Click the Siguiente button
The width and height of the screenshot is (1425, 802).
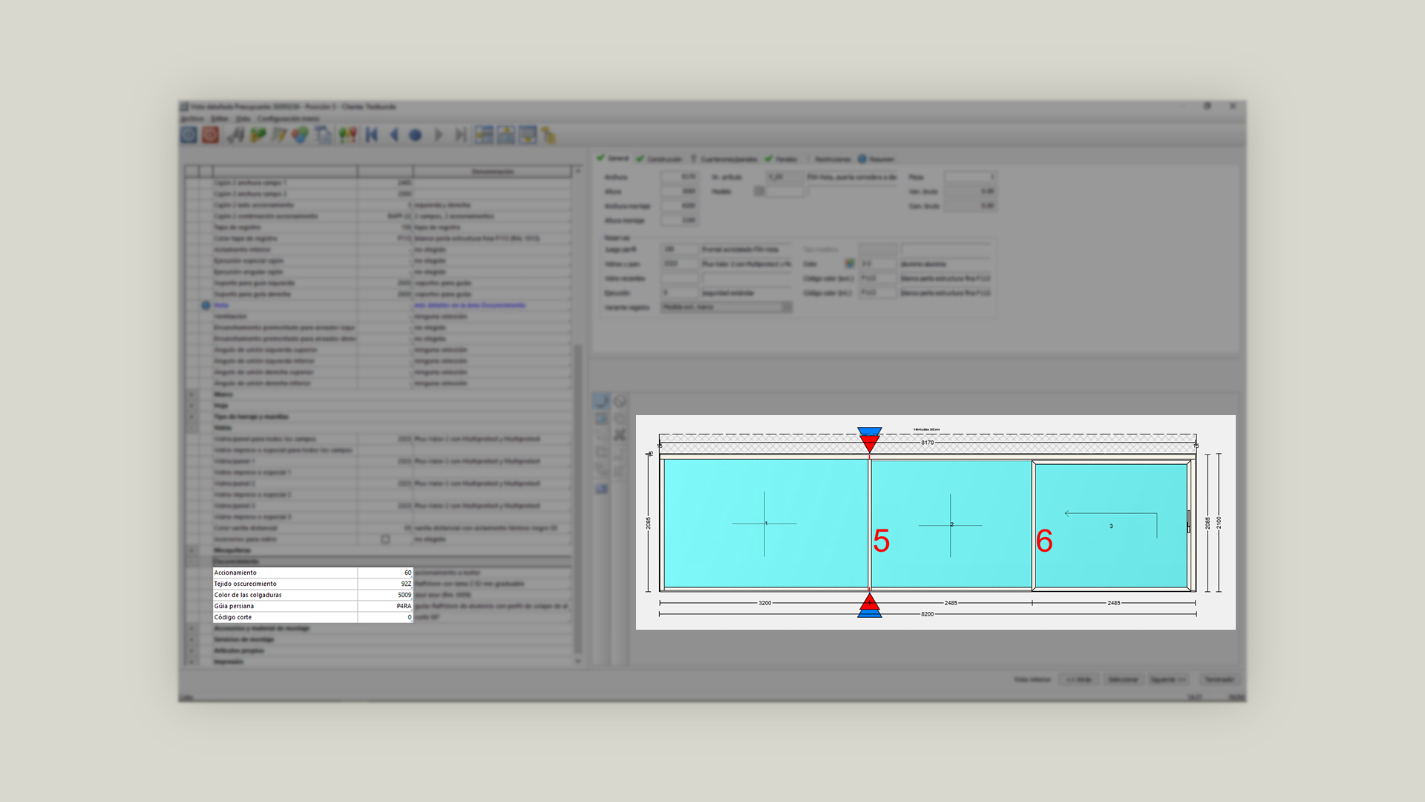1168,679
